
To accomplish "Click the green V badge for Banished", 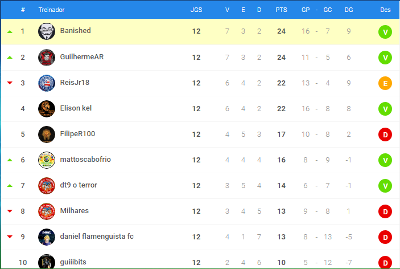I will pos(385,32).
